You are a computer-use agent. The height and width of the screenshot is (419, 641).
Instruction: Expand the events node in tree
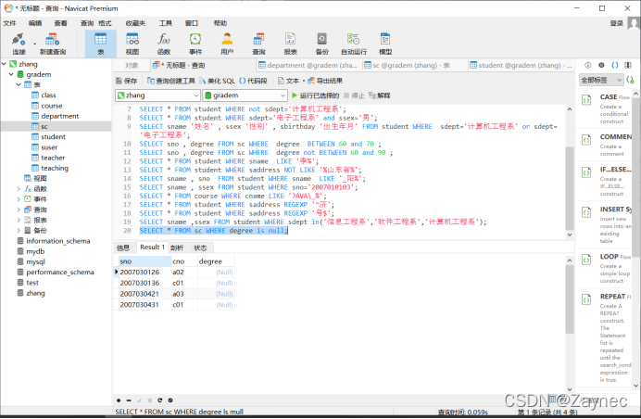click(x=19, y=199)
